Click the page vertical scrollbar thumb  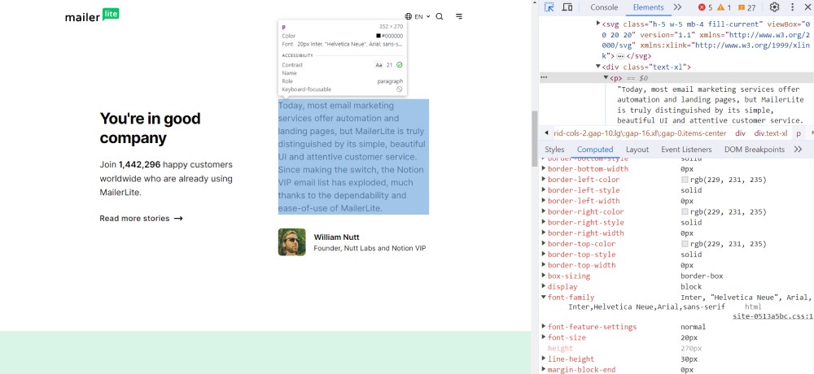534,139
